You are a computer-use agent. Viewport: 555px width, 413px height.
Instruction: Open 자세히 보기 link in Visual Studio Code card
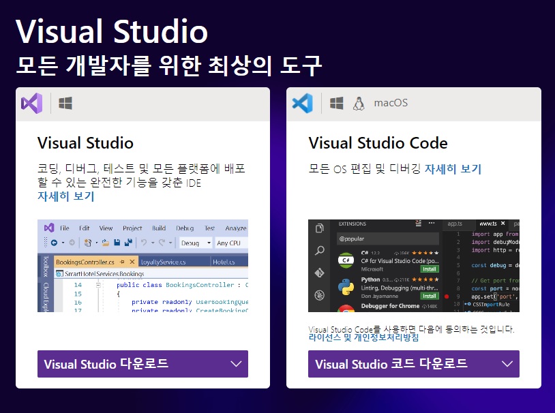[x=453, y=169]
